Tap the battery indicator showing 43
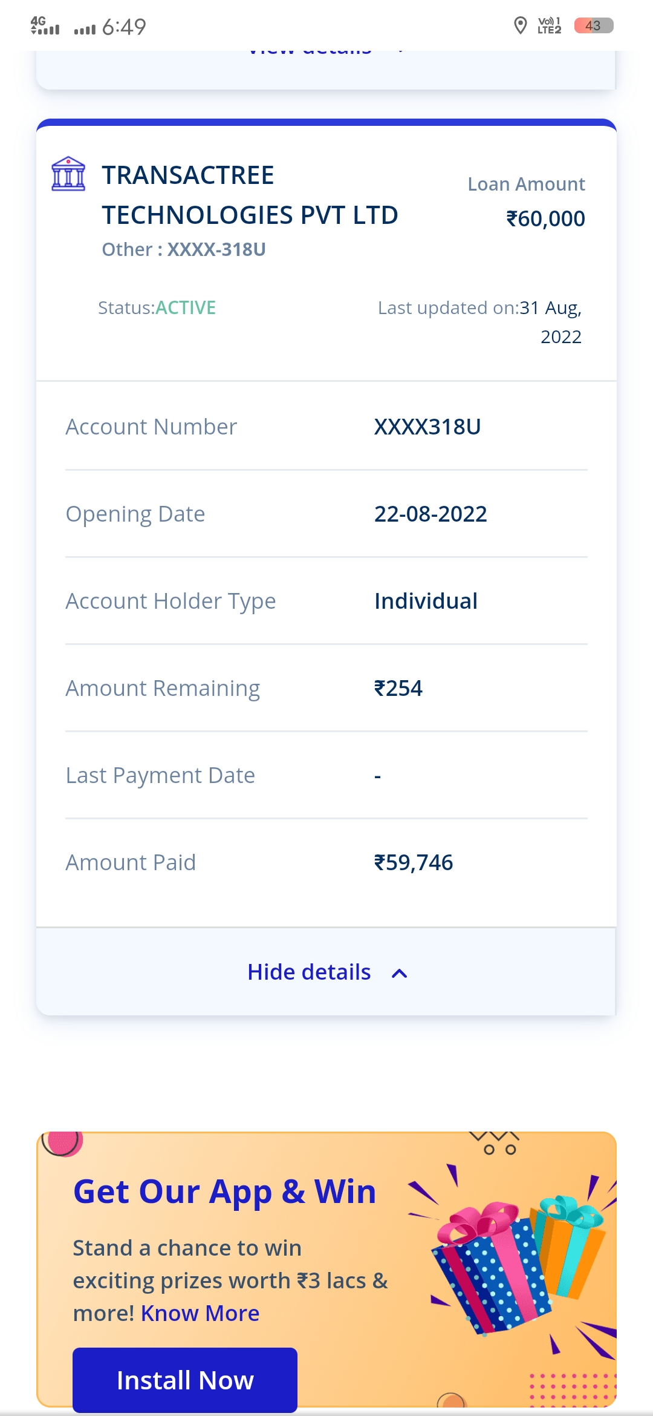The height and width of the screenshot is (1416, 653). click(x=594, y=25)
